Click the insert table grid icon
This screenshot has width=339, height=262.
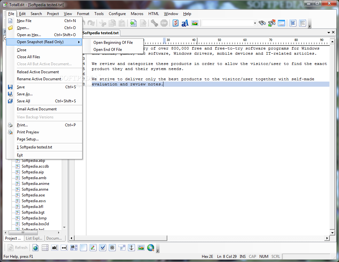(45, 248)
